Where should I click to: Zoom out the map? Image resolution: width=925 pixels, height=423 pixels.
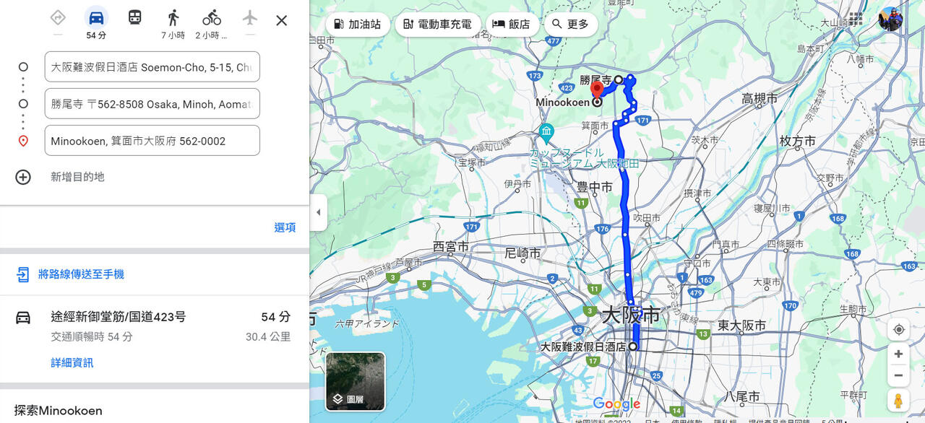(x=898, y=375)
